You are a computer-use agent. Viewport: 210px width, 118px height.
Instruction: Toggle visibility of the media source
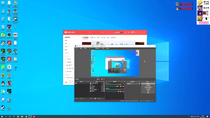coord(102,87)
